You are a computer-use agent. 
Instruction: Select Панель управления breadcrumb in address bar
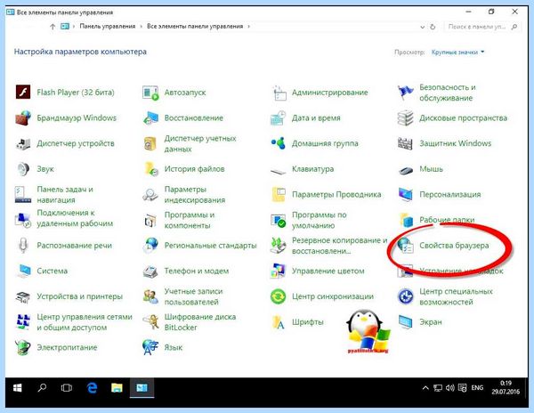108,26
